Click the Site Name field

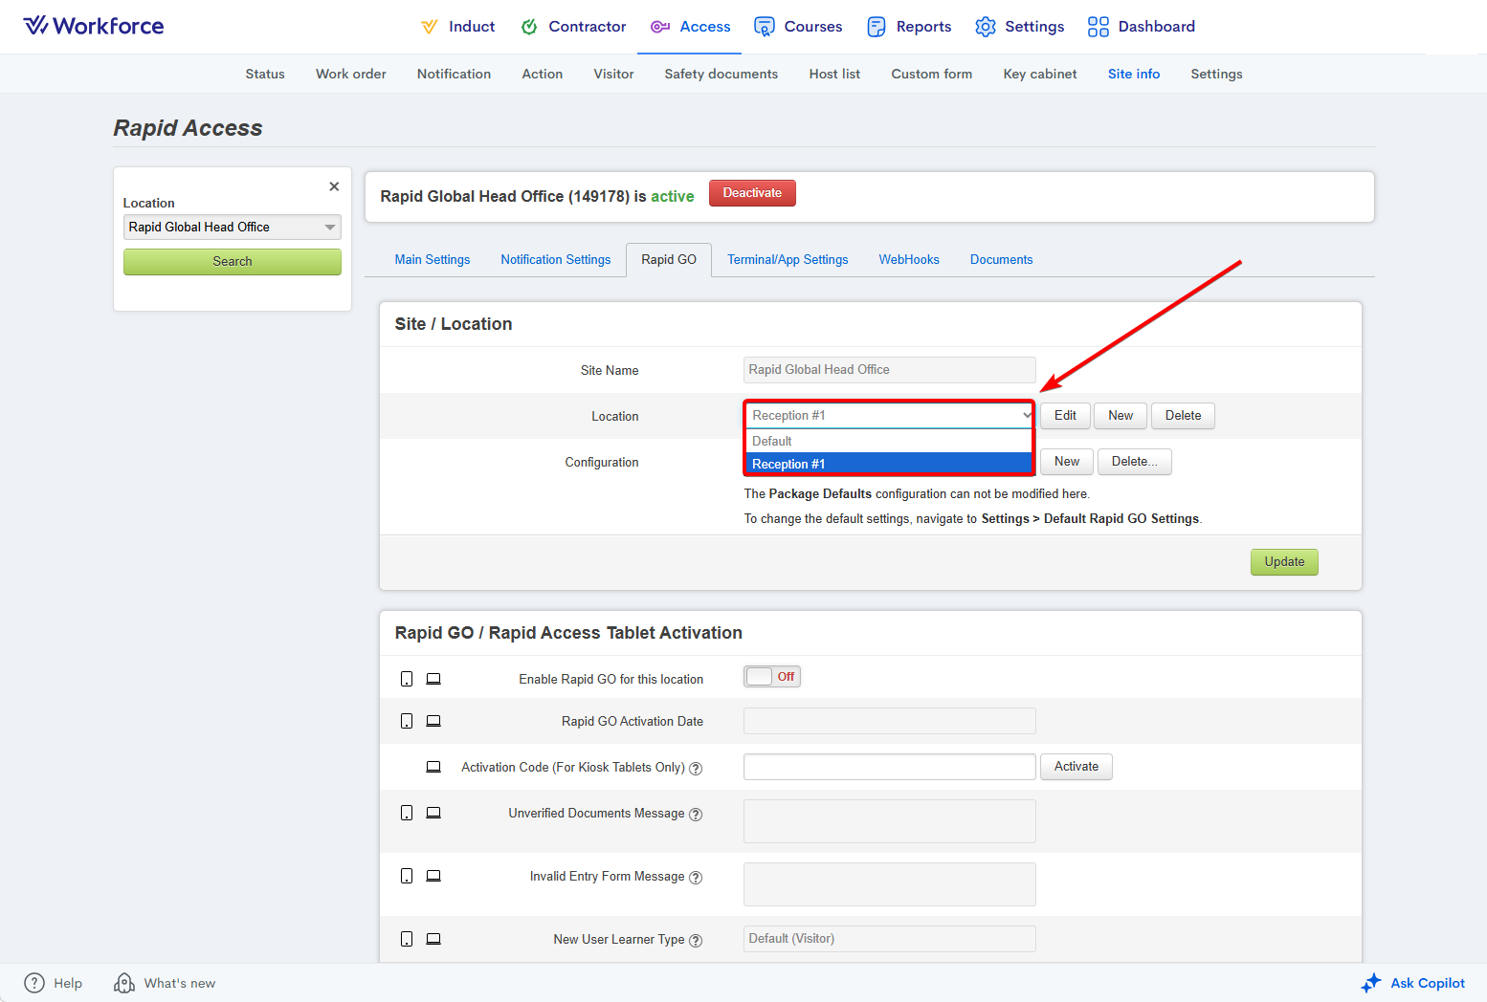click(890, 370)
